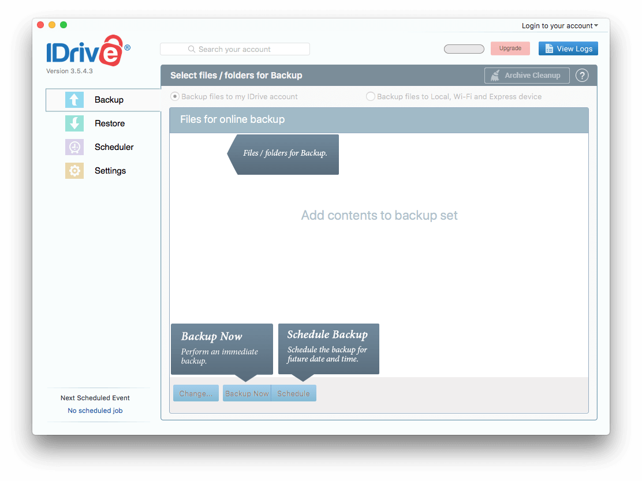The image size is (642, 481).
Task: Click 'No scheduled job' under Next Scheduled Event
Action: point(95,410)
